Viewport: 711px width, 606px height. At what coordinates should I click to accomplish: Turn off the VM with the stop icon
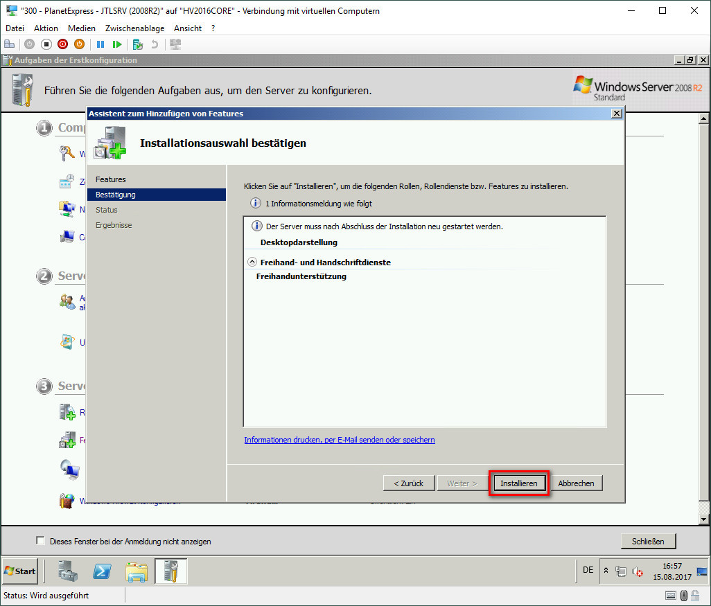46,44
